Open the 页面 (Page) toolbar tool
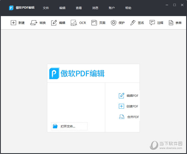 coord(94,23)
